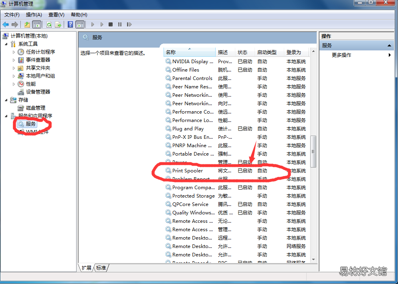Select the PNRP Machine service row
Image resolution: width=398 pixels, height=284 pixels.
click(x=236, y=146)
